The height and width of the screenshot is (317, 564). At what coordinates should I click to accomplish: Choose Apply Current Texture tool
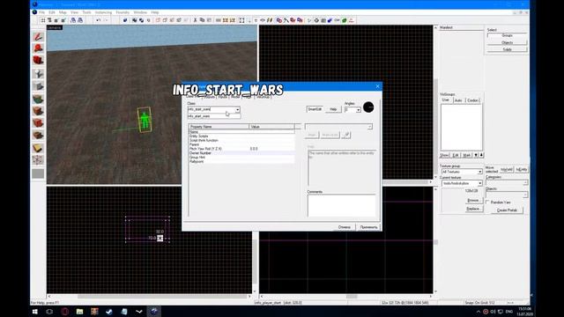click(38, 111)
